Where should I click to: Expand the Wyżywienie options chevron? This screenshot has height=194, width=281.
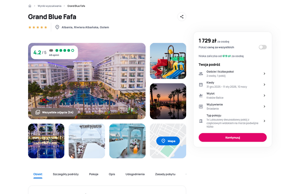click(264, 107)
